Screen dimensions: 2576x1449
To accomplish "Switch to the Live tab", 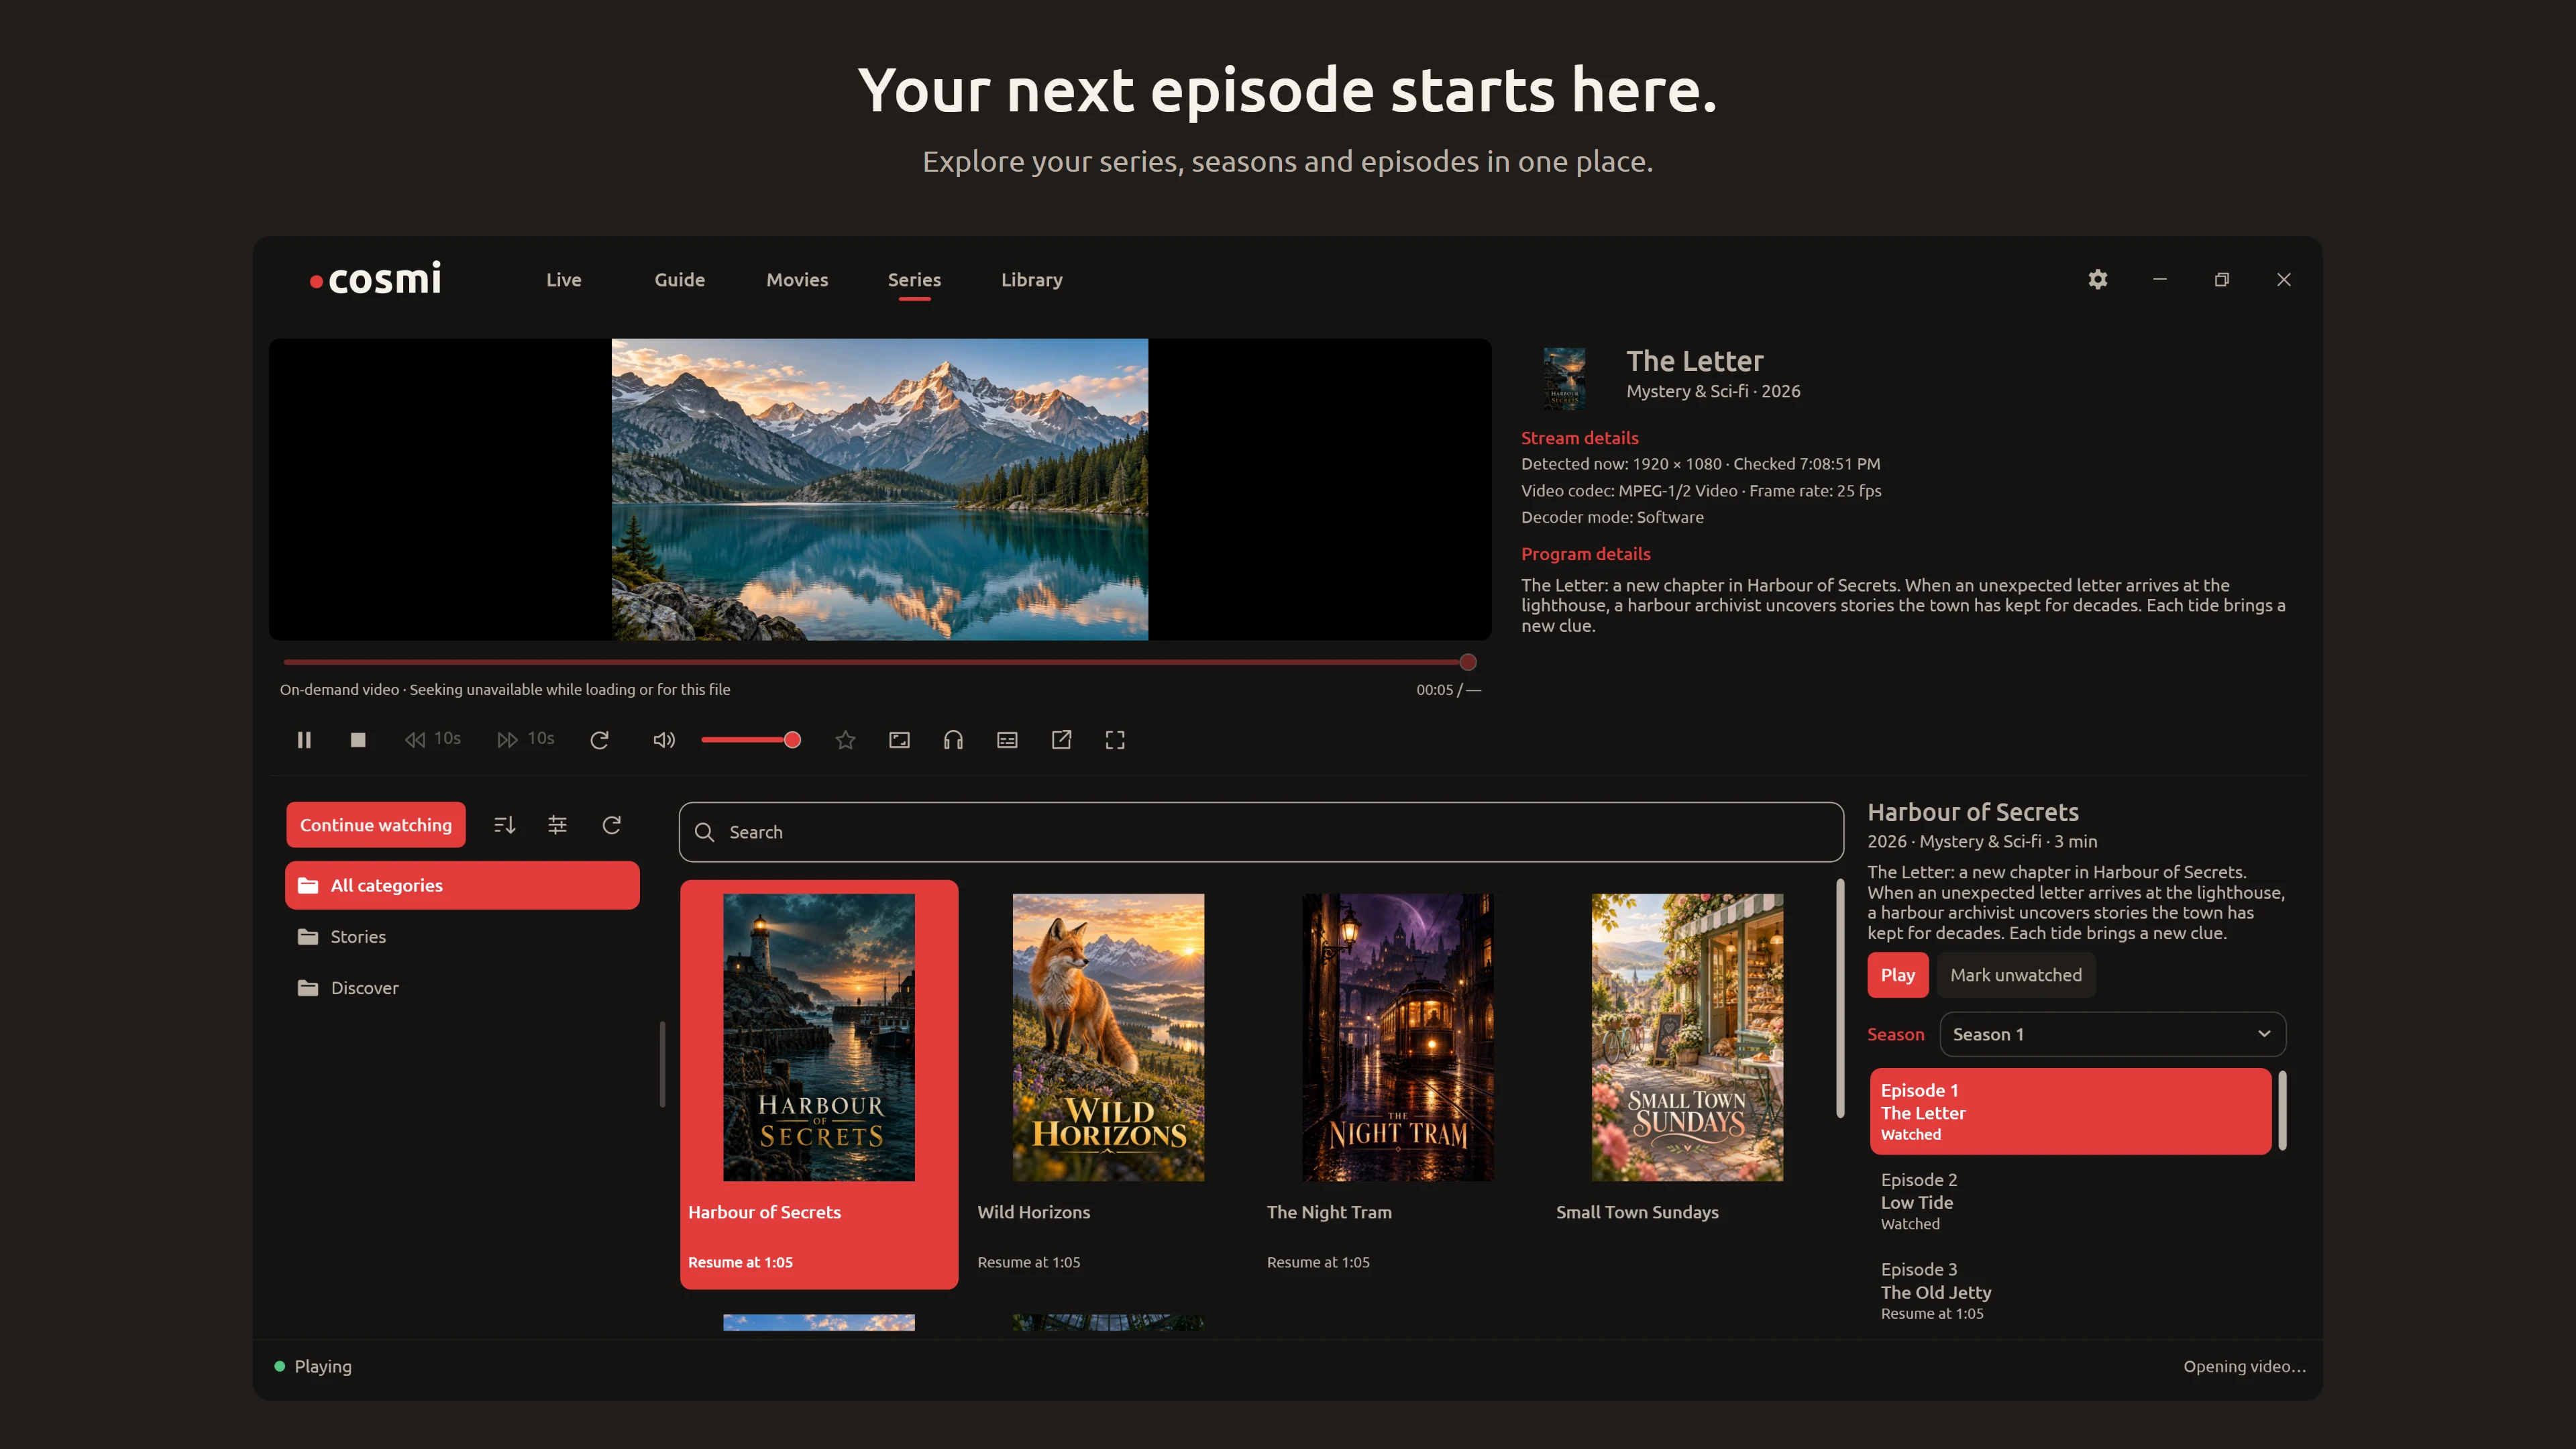I will 564,280.
